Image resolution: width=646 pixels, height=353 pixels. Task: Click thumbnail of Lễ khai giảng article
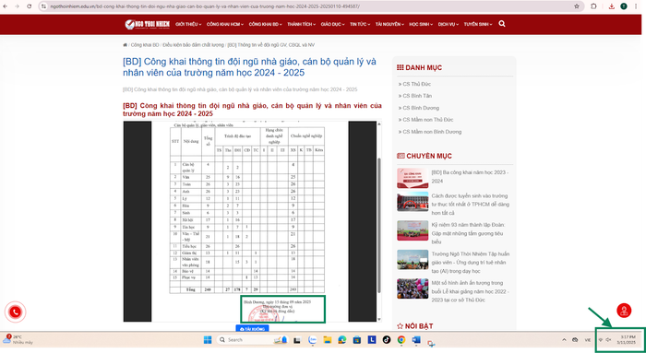coord(413,288)
